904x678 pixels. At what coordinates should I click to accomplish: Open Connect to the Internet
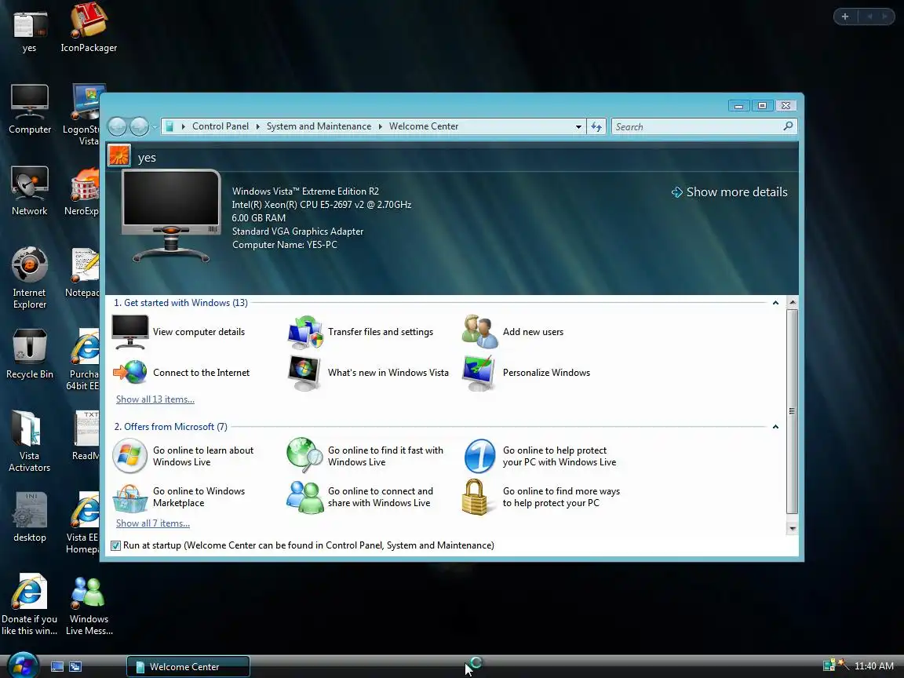click(181, 373)
